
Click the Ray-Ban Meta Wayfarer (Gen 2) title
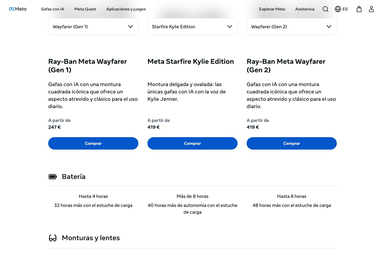tap(286, 65)
